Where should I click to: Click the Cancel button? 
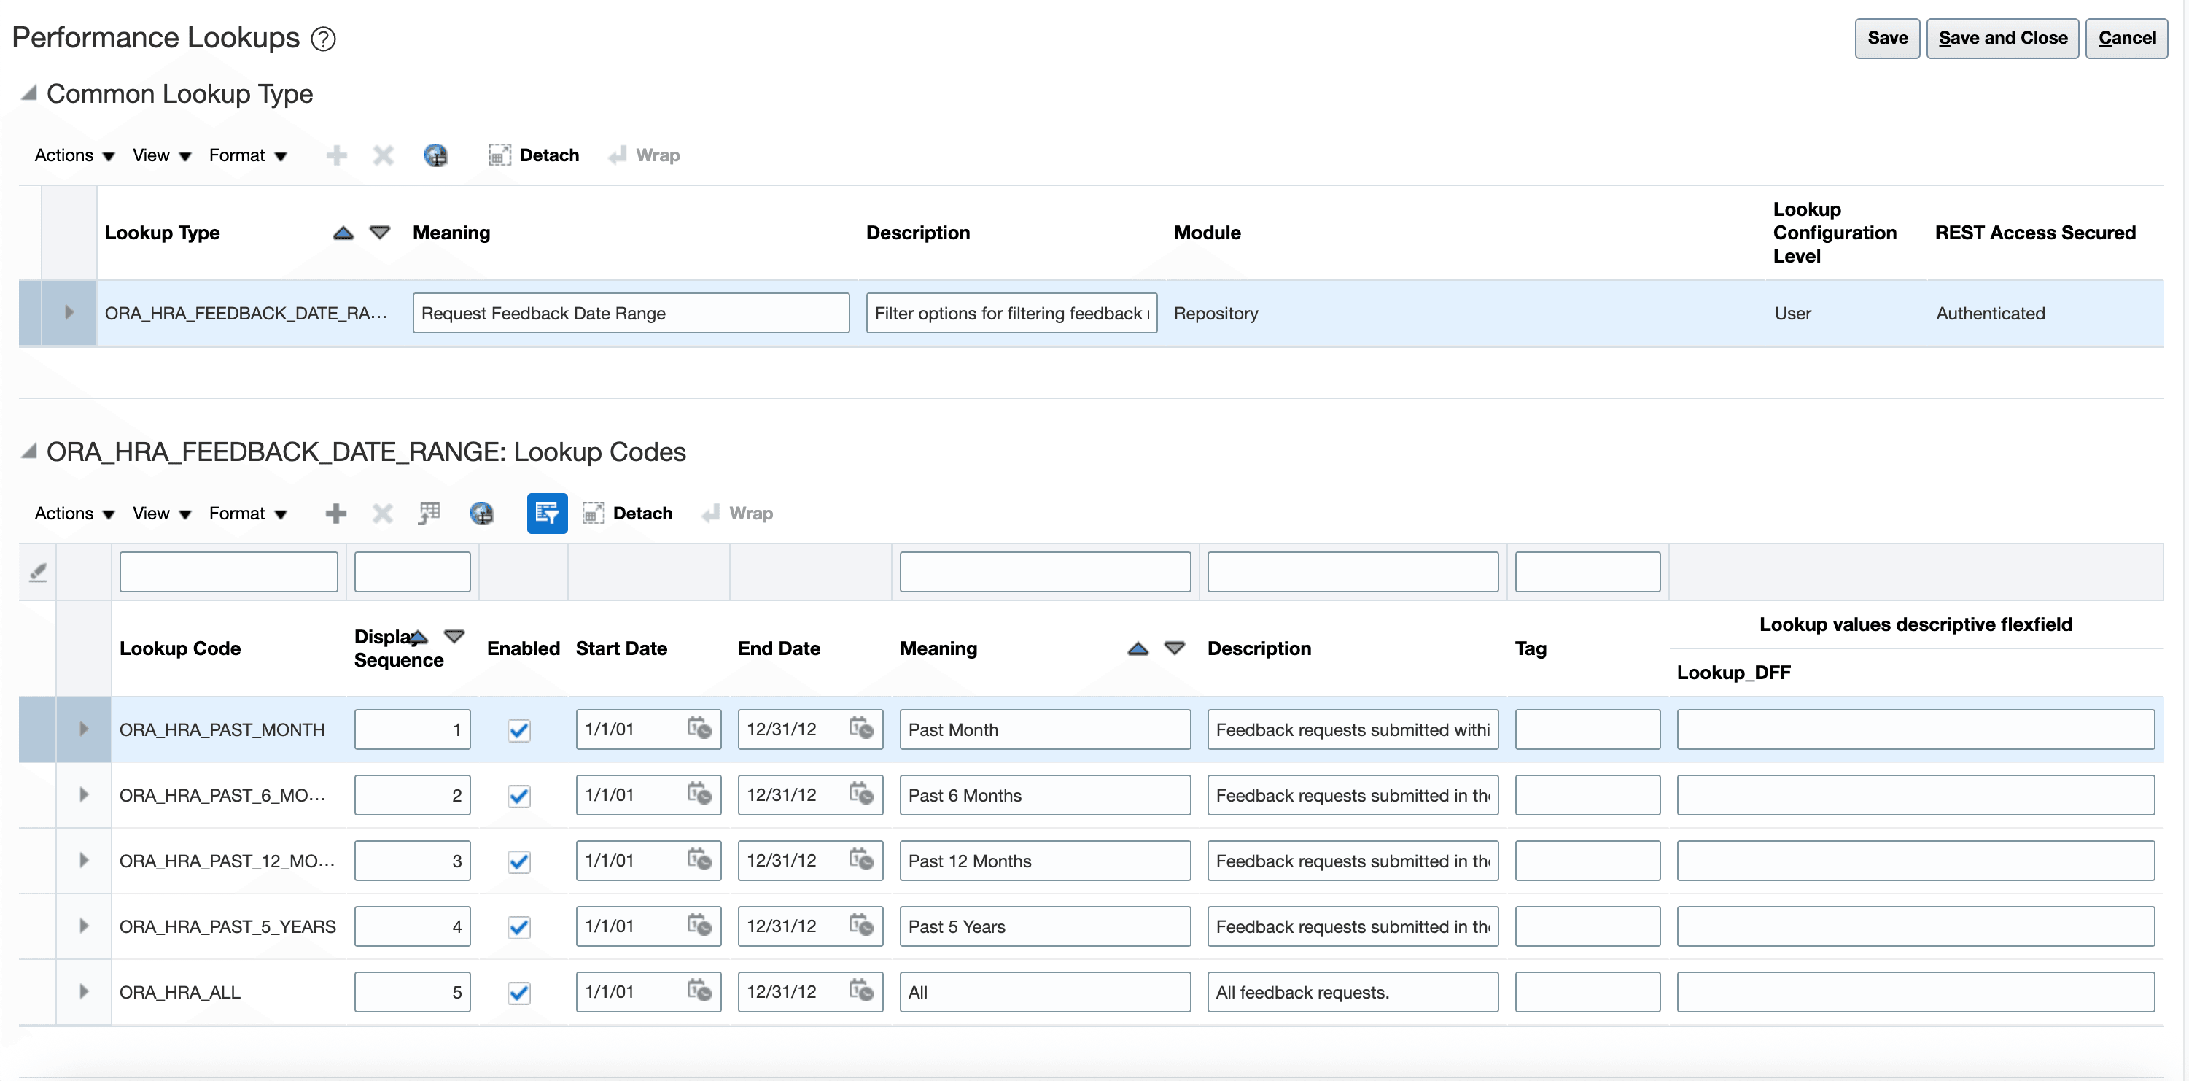coord(2127,38)
